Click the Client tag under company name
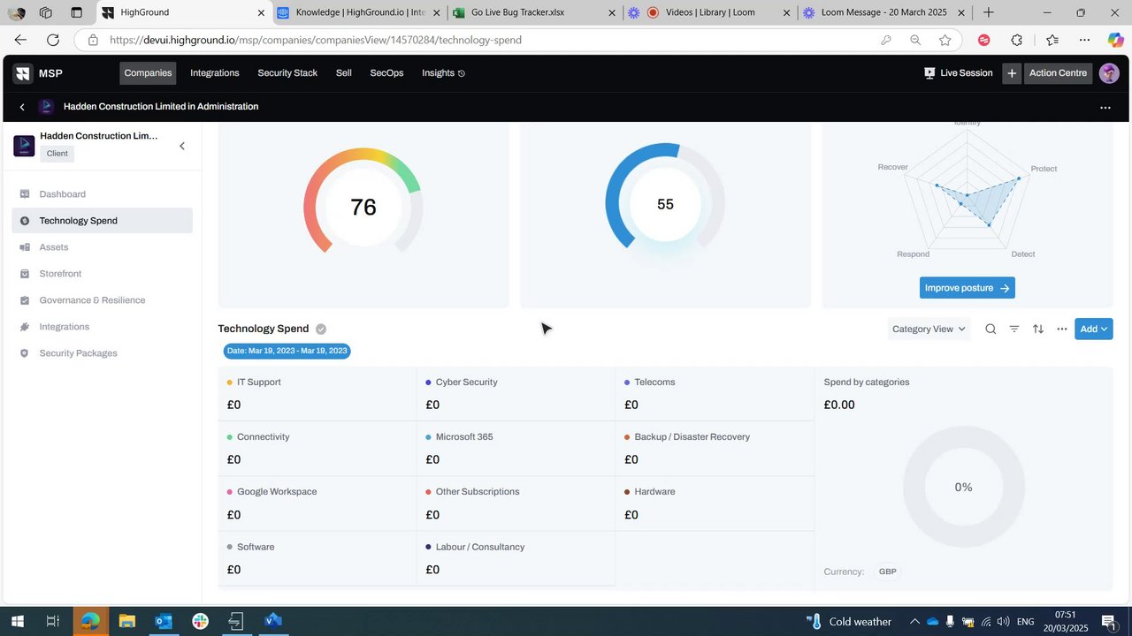 click(57, 154)
